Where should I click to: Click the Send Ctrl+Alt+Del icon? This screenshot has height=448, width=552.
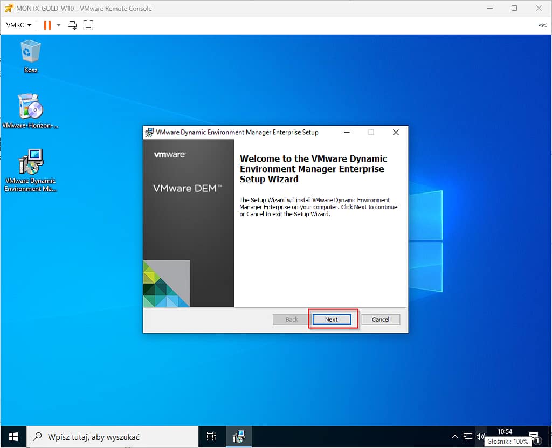[72, 25]
